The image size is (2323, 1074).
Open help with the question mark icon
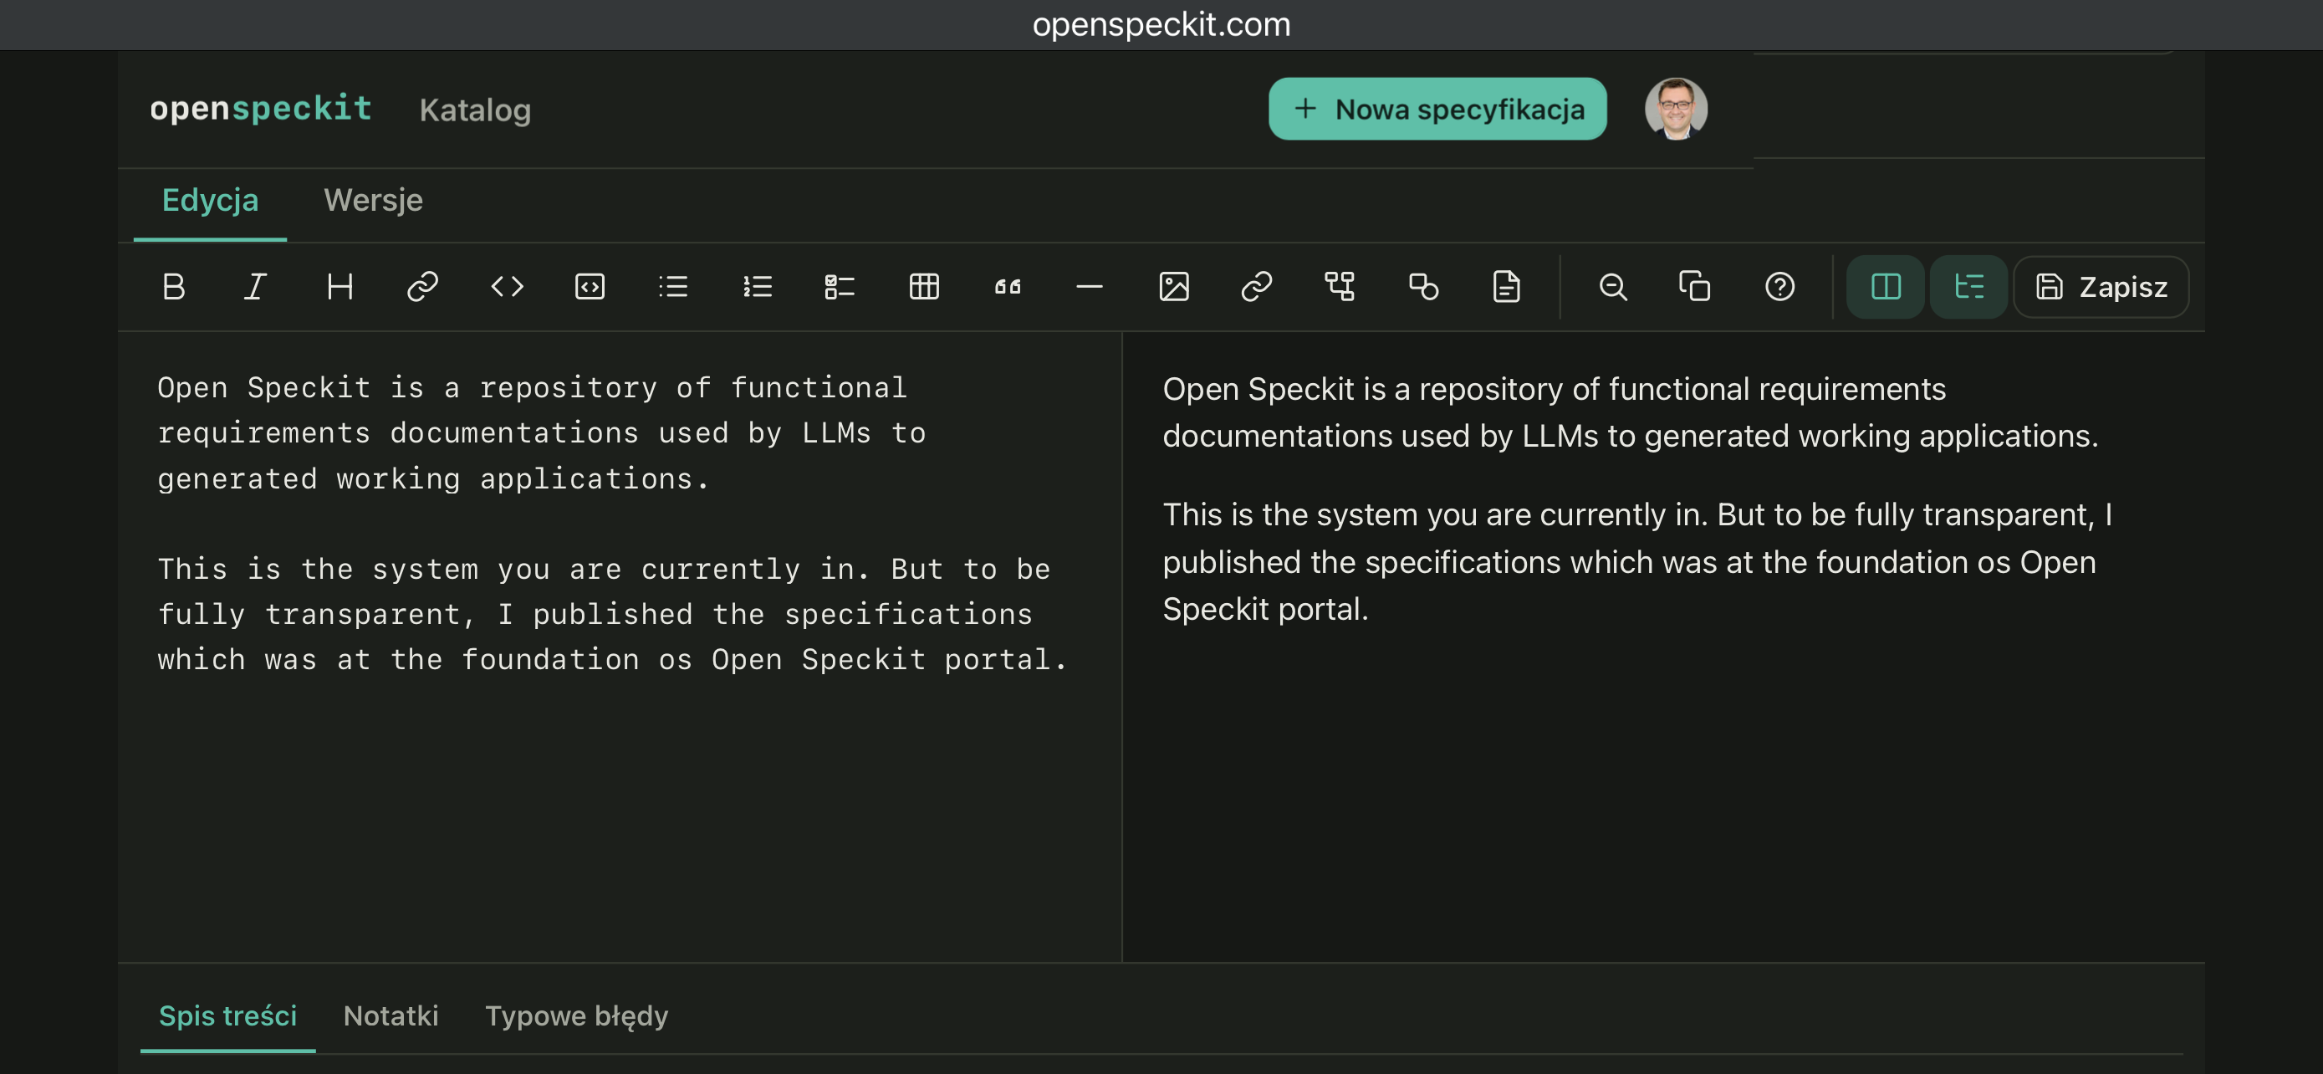pyautogui.click(x=1780, y=287)
